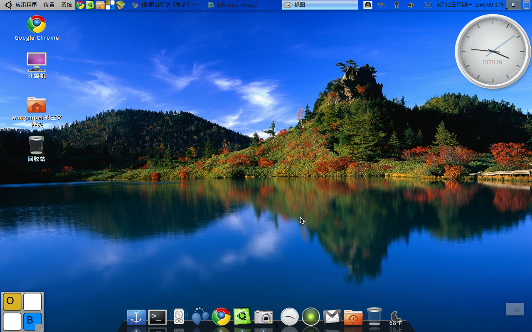
Task: Select the 抓图 screenshot window in taskbar
Action: [320, 5]
